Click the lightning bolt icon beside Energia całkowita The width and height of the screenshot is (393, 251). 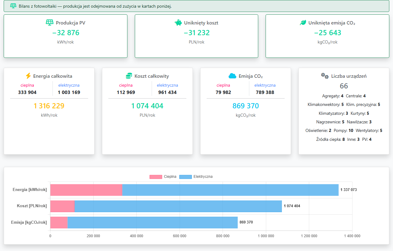(x=28, y=76)
